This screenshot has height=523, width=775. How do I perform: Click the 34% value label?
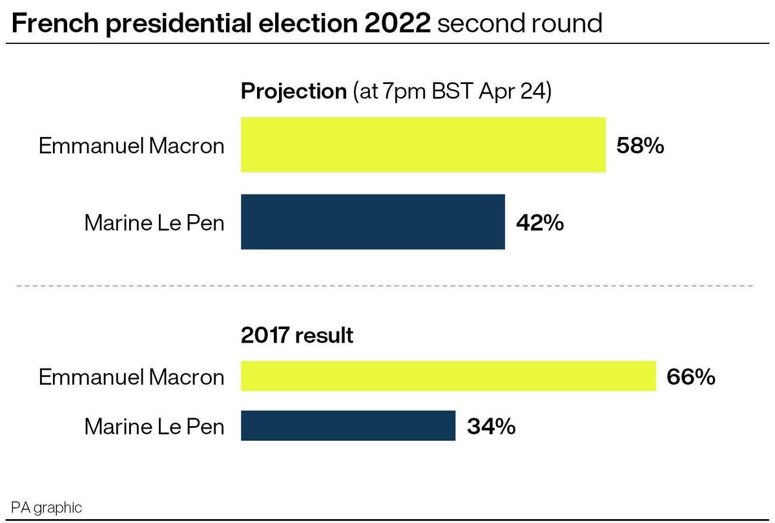pyautogui.click(x=491, y=427)
